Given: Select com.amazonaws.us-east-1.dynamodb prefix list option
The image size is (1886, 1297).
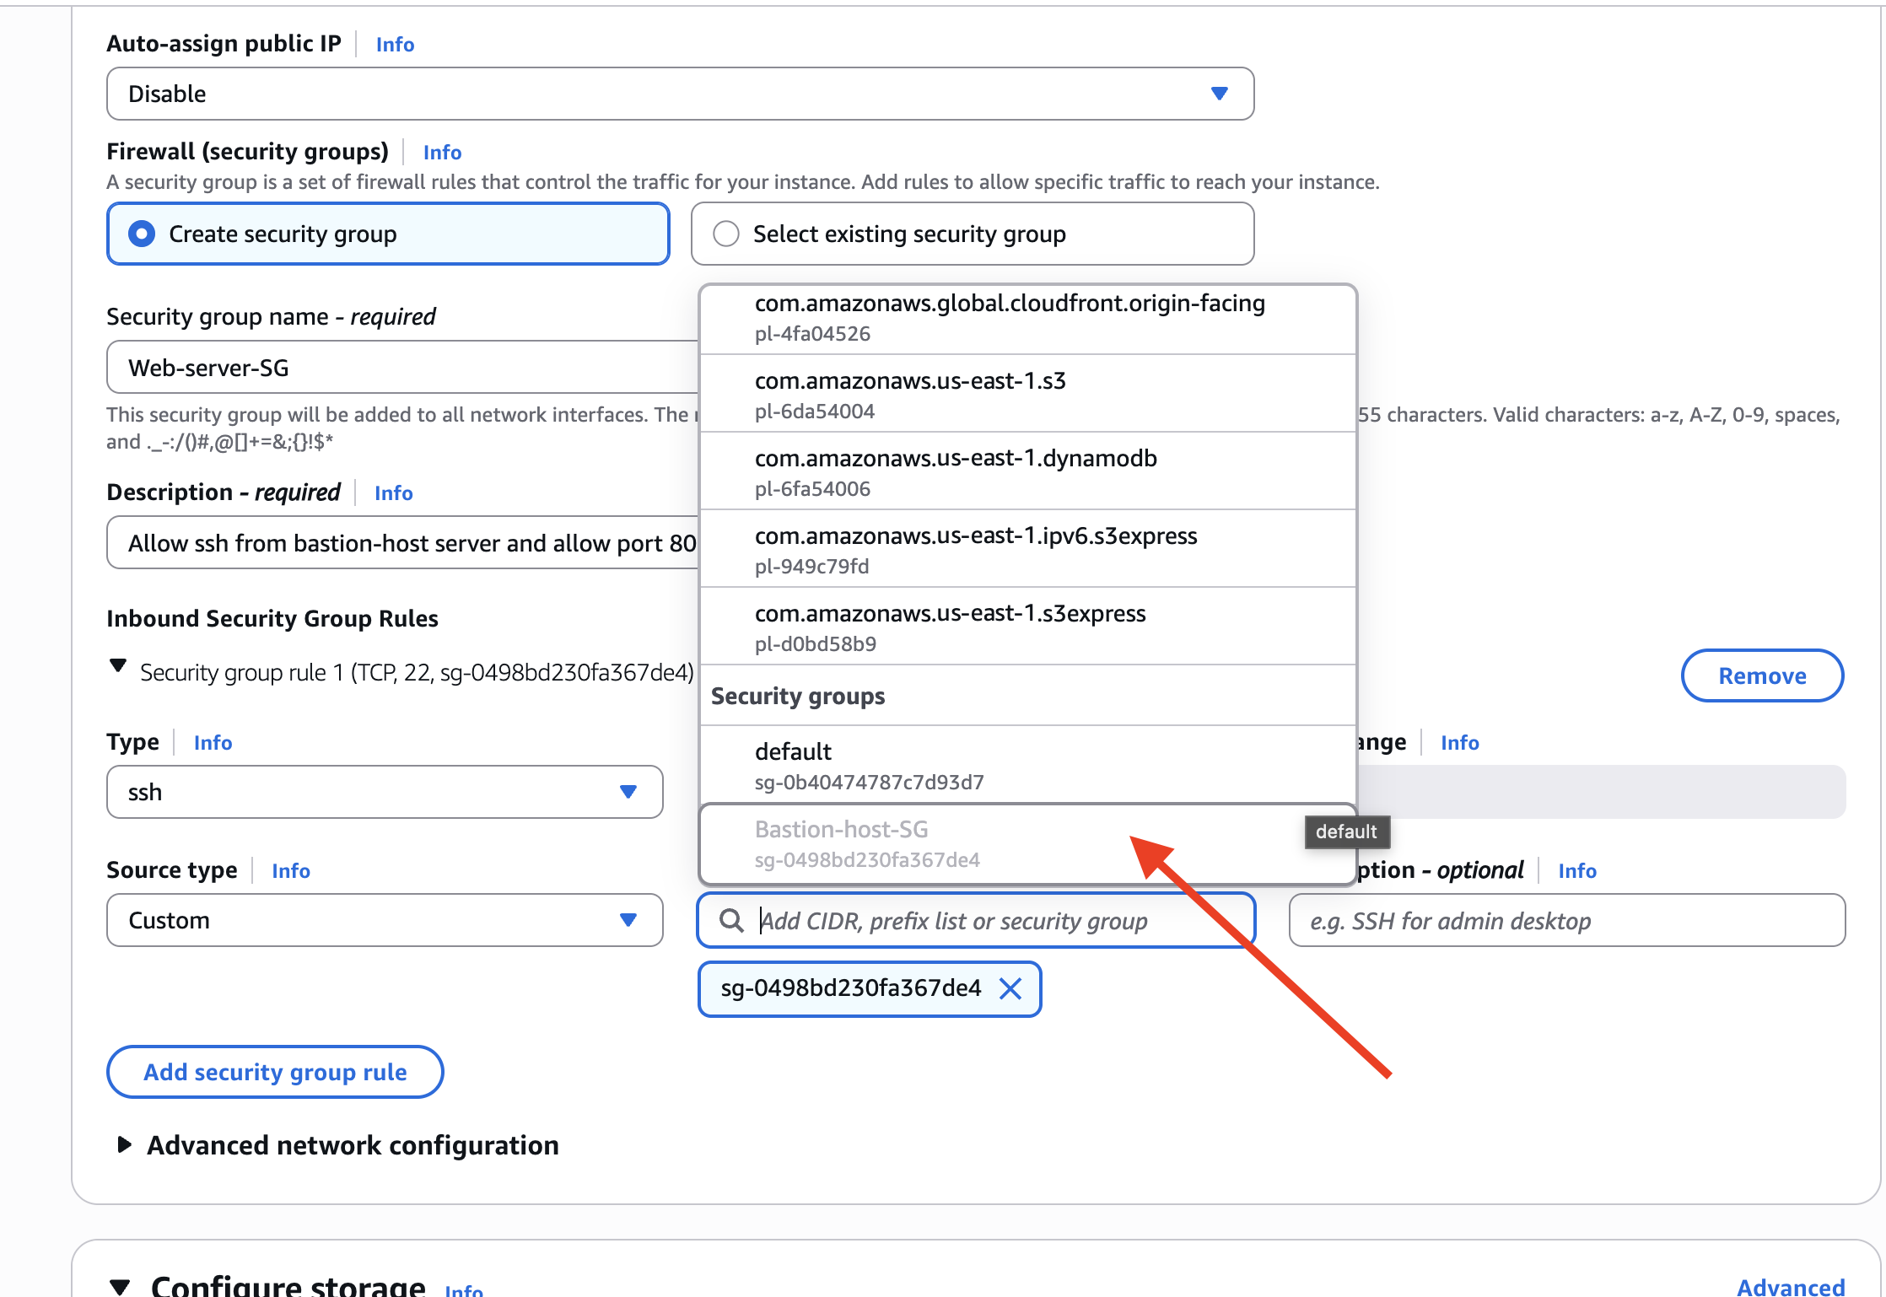Looking at the screenshot, I should [1027, 471].
